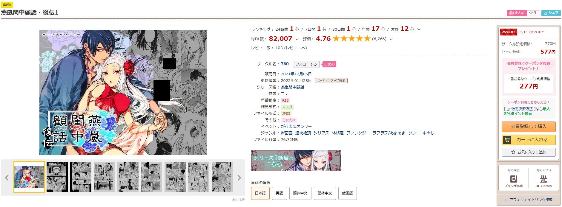The width and height of the screenshot is (562, 207).
Task: Click 会員登録して購入 purchase button
Action: click(x=528, y=127)
